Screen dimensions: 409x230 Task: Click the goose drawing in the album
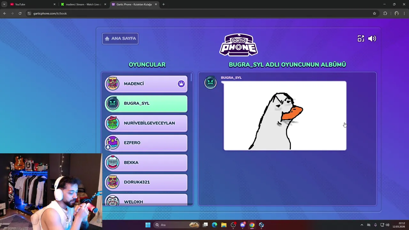pyautogui.click(x=285, y=116)
